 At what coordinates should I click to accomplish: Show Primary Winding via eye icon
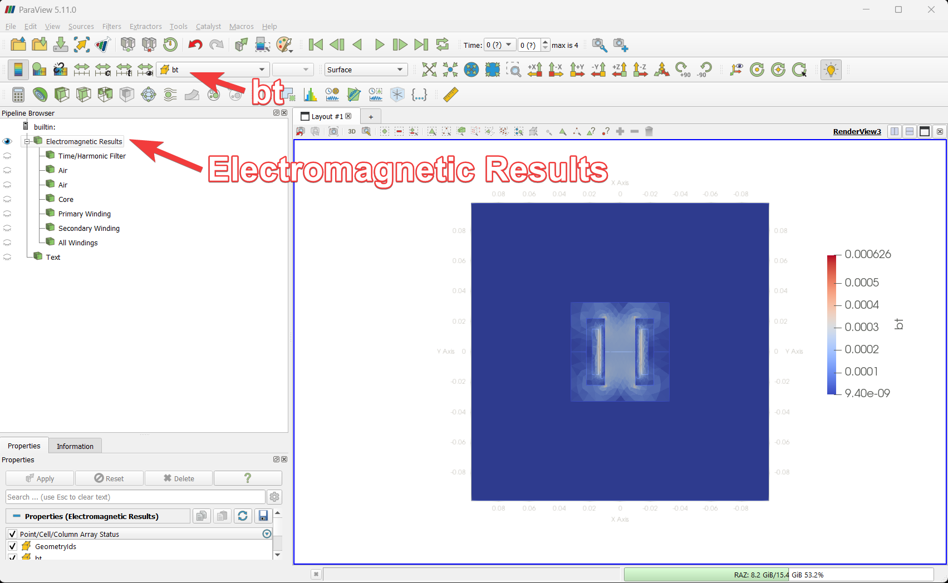[x=7, y=214]
